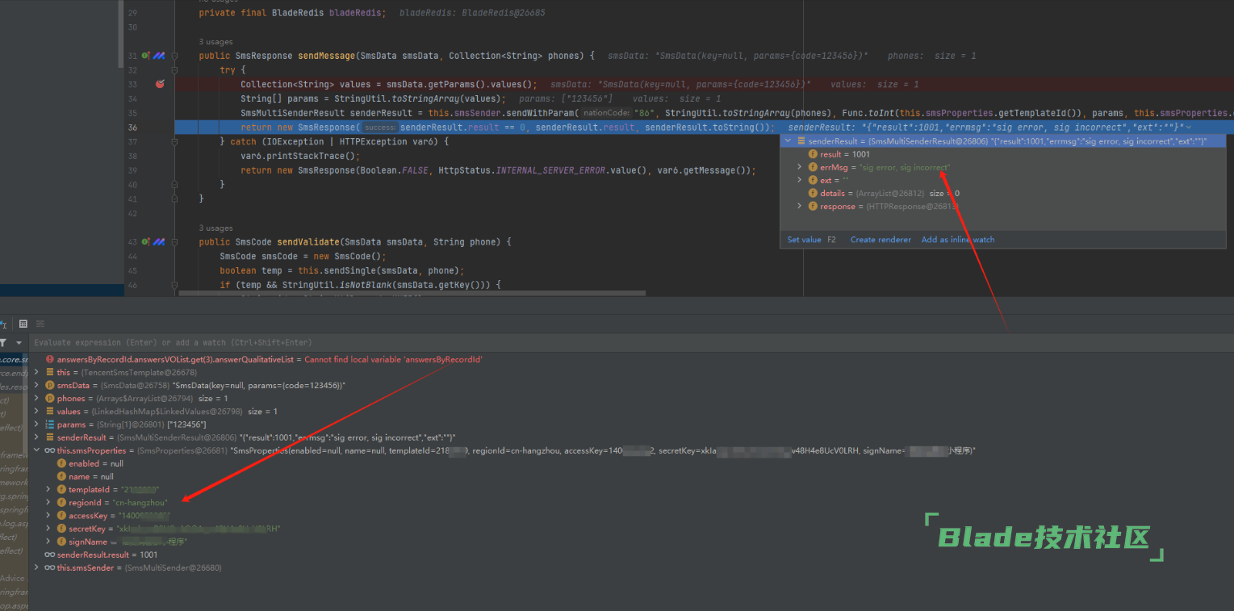The image size is (1234, 611).
Task: Expand response node in the popup
Action: 800,206
